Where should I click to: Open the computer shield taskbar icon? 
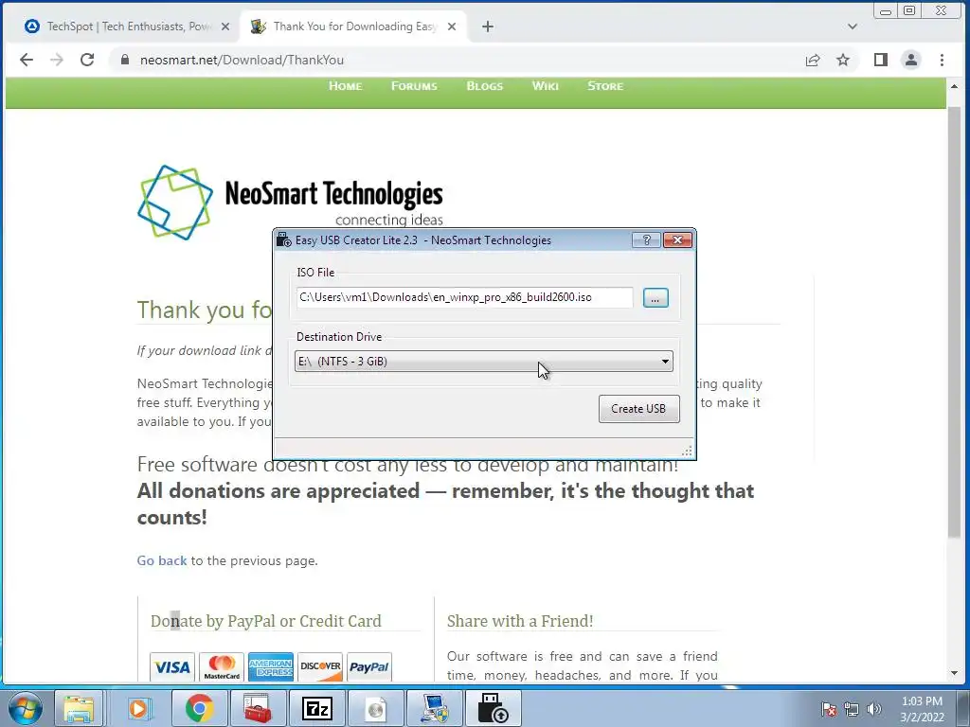coord(435,708)
